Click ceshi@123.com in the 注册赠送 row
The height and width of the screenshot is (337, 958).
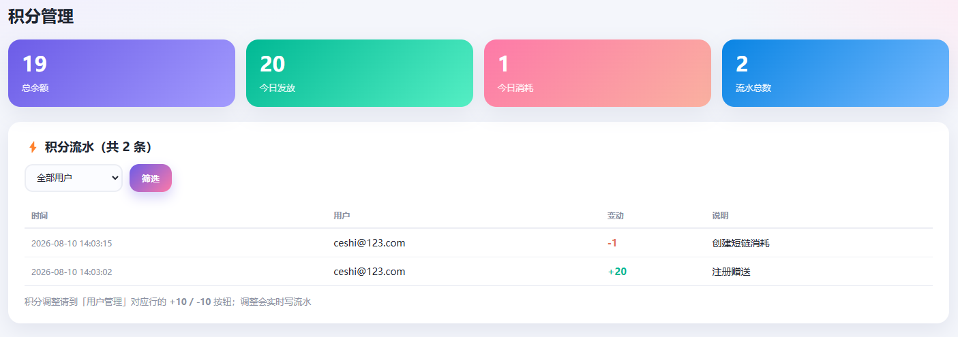(x=370, y=272)
